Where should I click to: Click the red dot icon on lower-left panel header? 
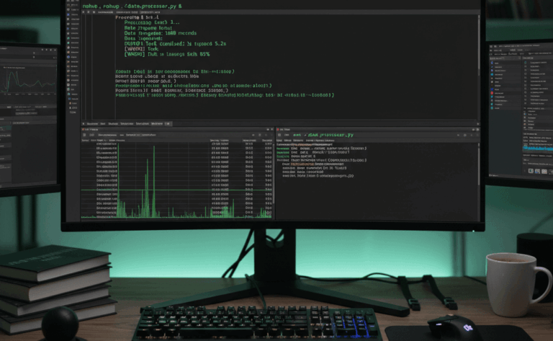84,130
